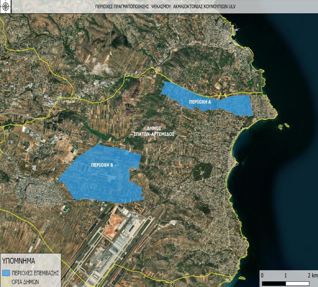The image size is (318, 287).
Task: Select the ΠΕΡΙΟΧΗ Β label on the map
Action: point(102,165)
